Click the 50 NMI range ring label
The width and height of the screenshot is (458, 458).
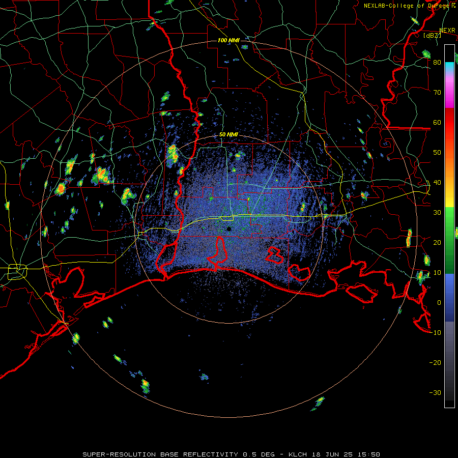(228, 135)
